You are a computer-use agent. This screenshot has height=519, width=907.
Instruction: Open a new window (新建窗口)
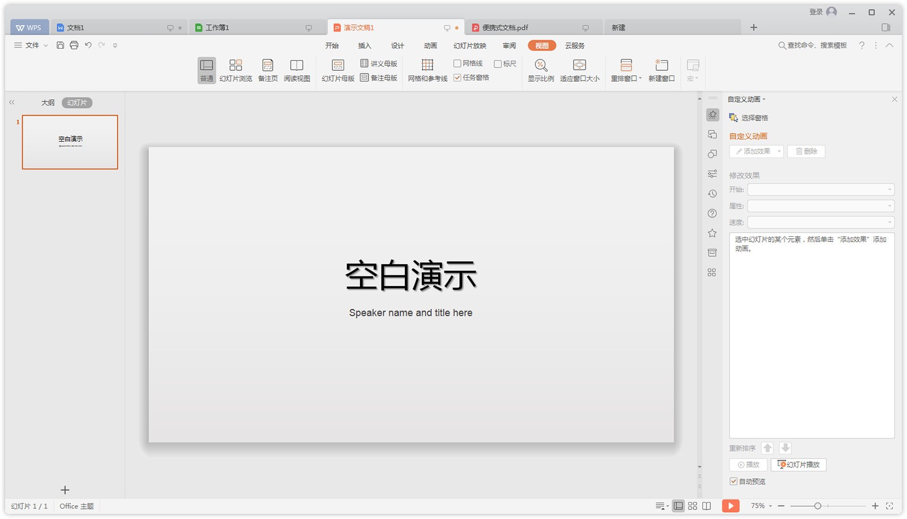point(662,69)
